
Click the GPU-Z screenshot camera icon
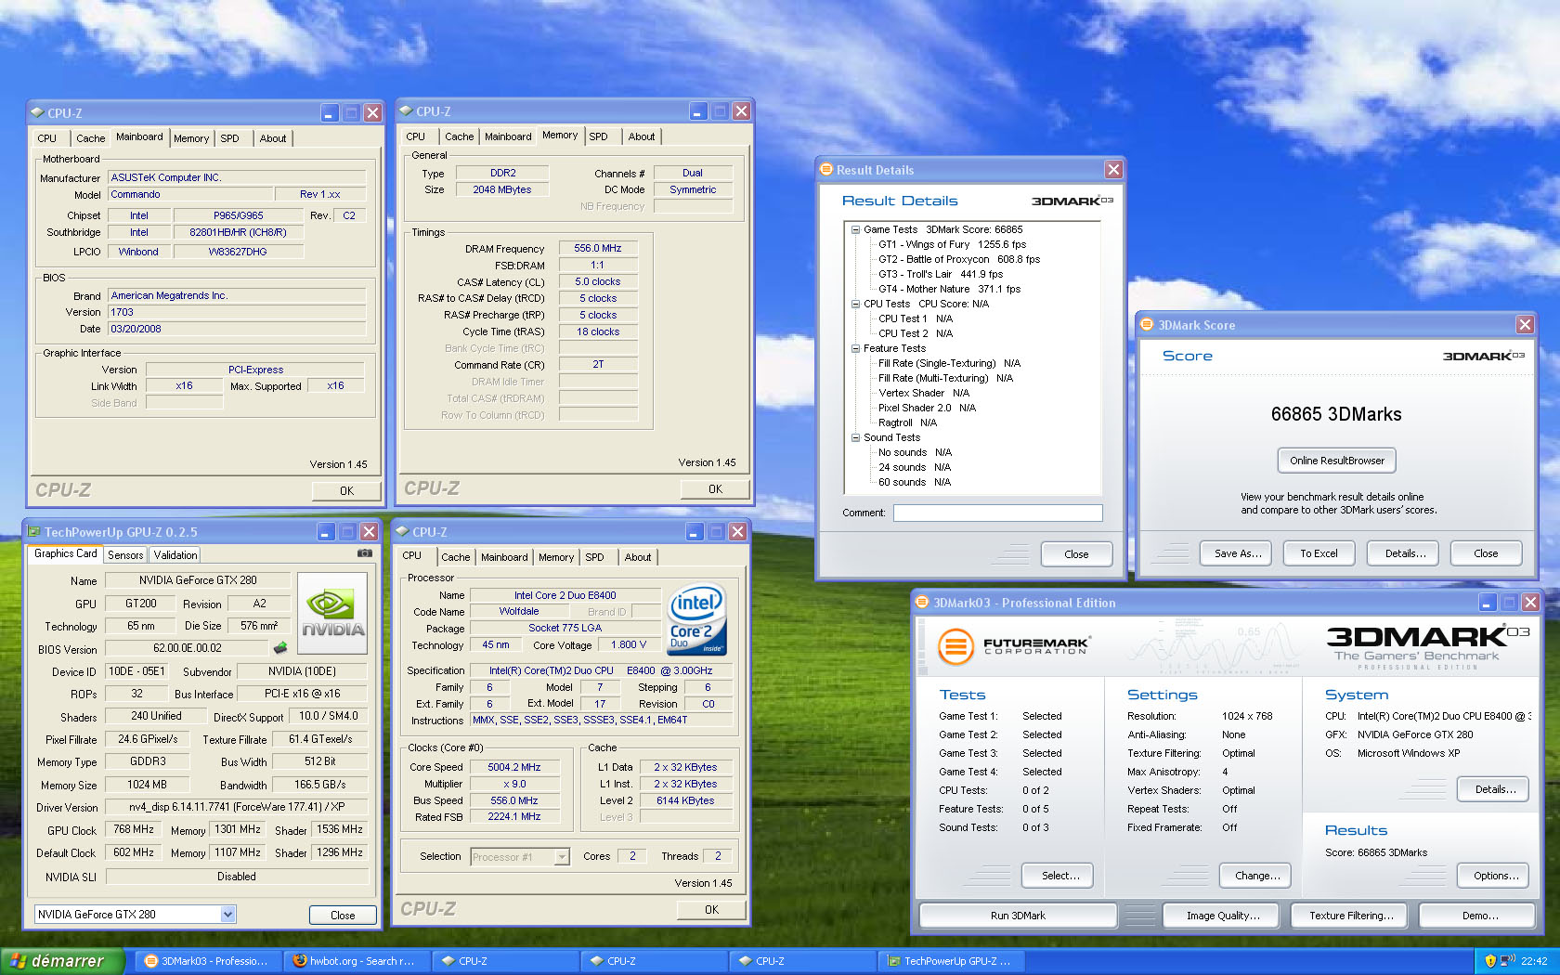click(x=365, y=553)
